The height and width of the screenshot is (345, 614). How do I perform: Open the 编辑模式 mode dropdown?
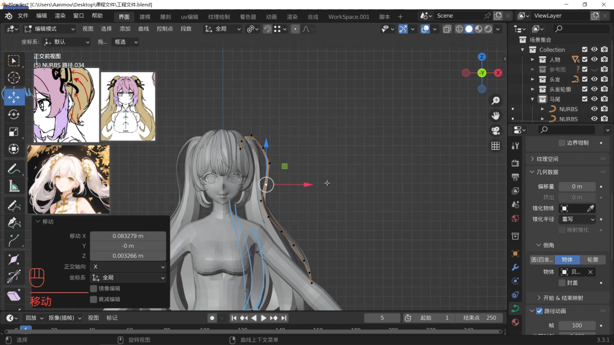coord(49,29)
